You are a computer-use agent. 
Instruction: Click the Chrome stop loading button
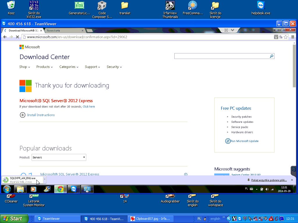(x=17, y=37)
